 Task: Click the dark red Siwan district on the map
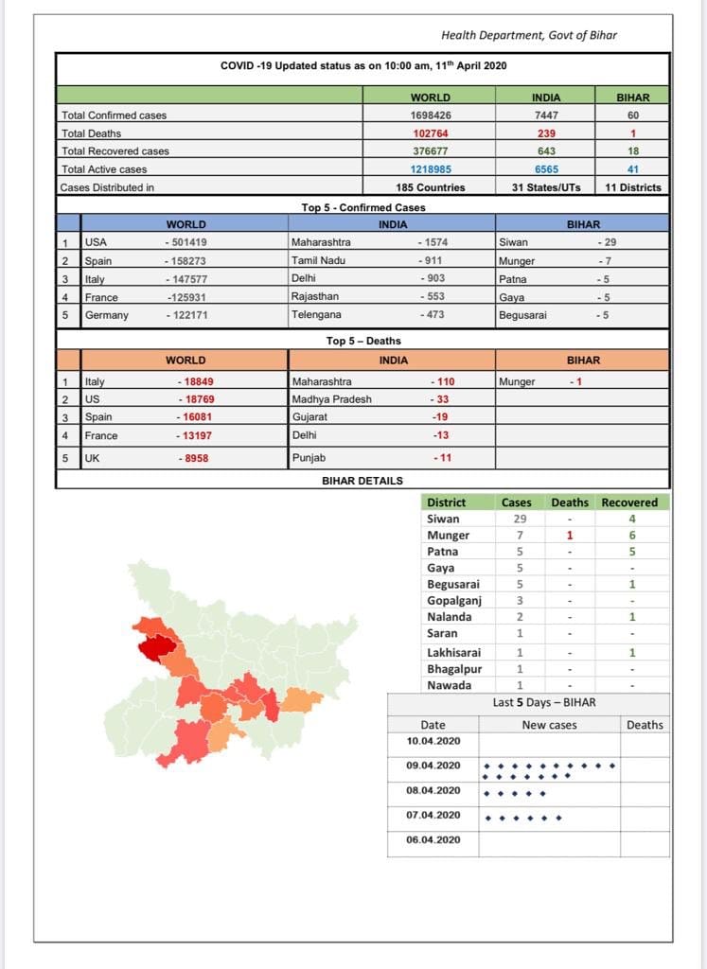[x=156, y=649]
